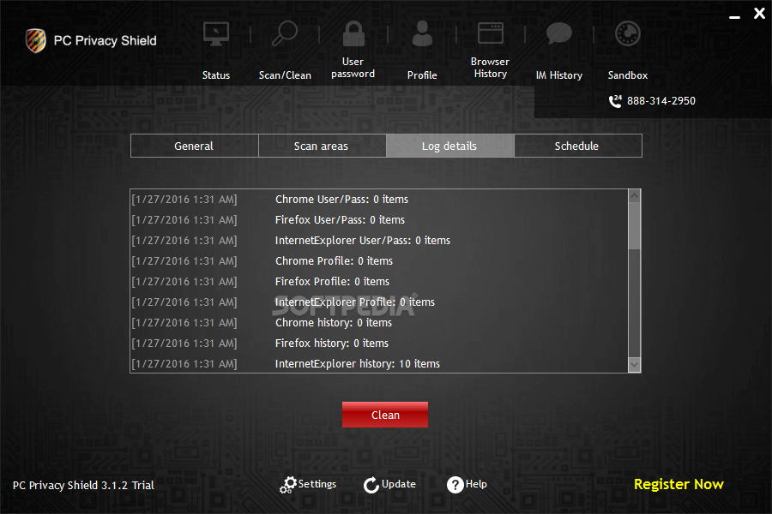Close the PC Privacy Shield window
The height and width of the screenshot is (514, 772).
coord(759,14)
